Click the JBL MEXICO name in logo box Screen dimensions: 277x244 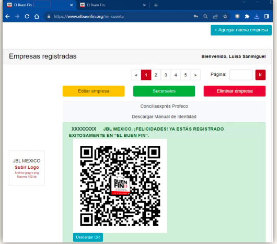[x=27, y=161]
